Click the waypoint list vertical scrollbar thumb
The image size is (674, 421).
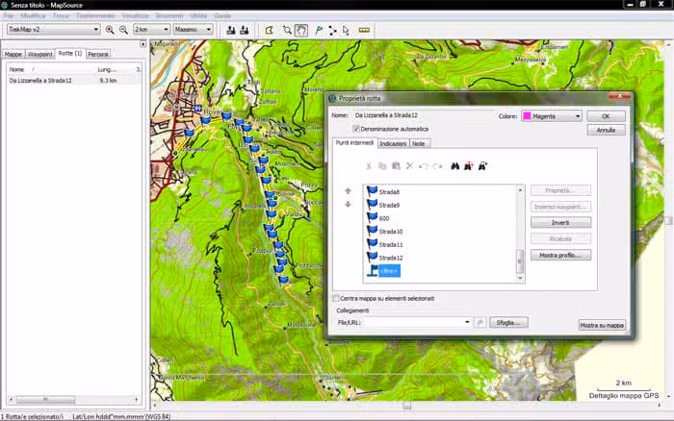tap(520, 261)
